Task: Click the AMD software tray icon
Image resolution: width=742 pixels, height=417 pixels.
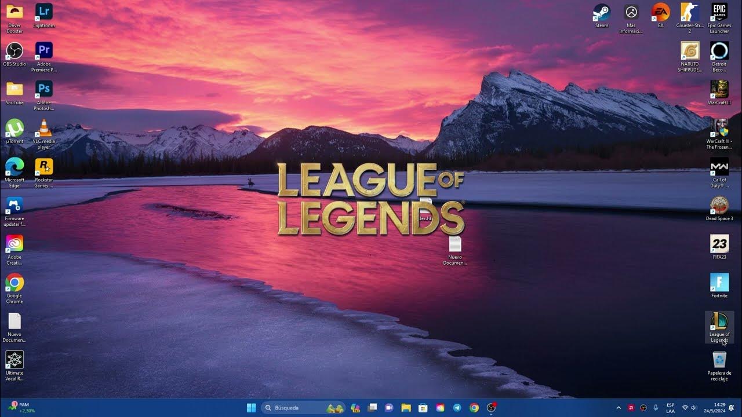Action: point(631,408)
